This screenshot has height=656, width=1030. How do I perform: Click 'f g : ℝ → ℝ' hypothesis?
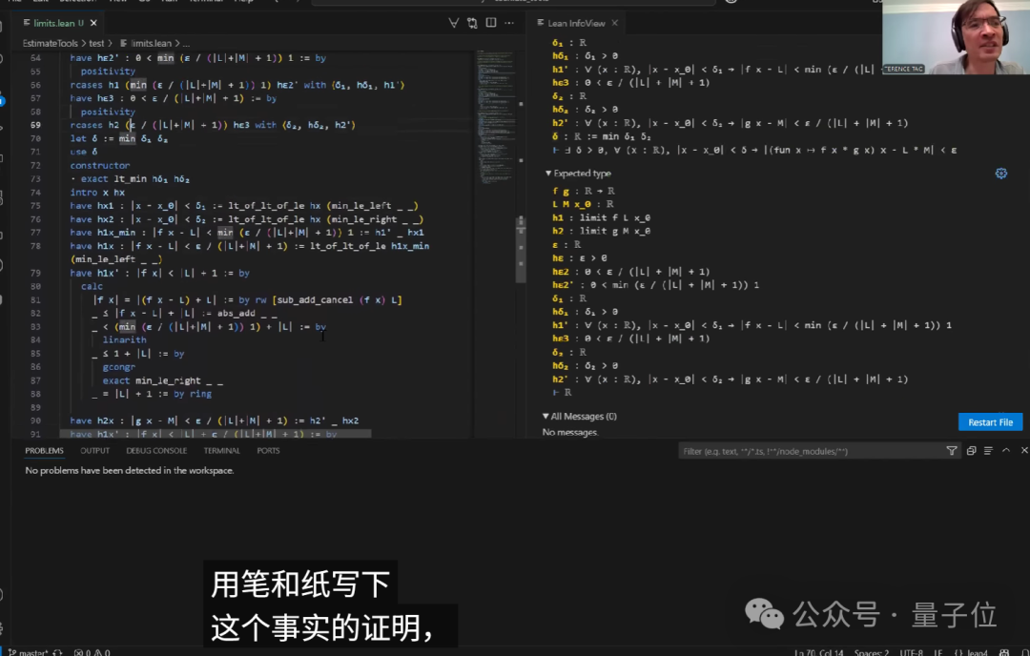pyautogui.click(x=584, y=191)
